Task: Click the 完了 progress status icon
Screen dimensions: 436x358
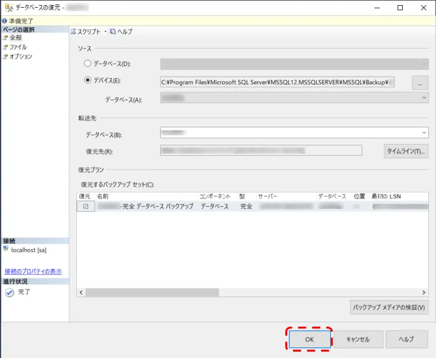Action: pos(9,292)
